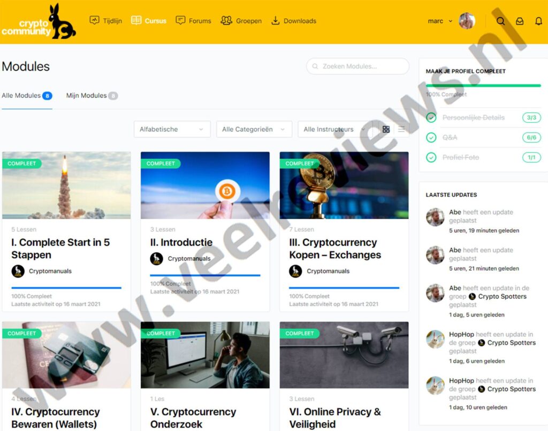Click the Profiel Foto completed checkmark
Screen dimensions: 548x431
pyautogui.click(x=431, y=157)
